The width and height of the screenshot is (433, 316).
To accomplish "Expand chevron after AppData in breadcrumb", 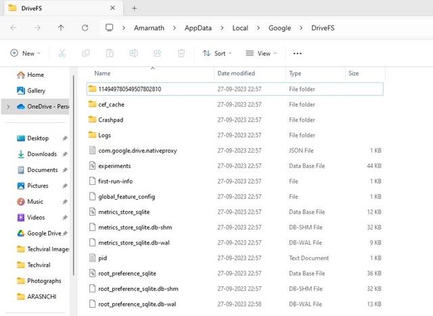I will pyautogui.click(x=222, y=28).
